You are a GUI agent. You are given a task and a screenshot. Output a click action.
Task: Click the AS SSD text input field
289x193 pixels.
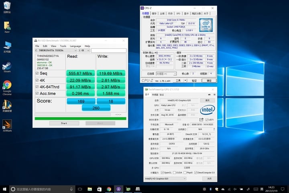point(109,50)
